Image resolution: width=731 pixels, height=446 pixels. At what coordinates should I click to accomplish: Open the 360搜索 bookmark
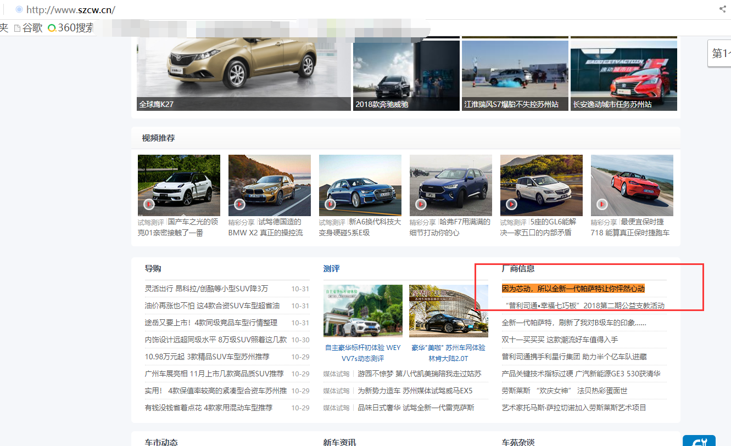(x=70, y=27)
